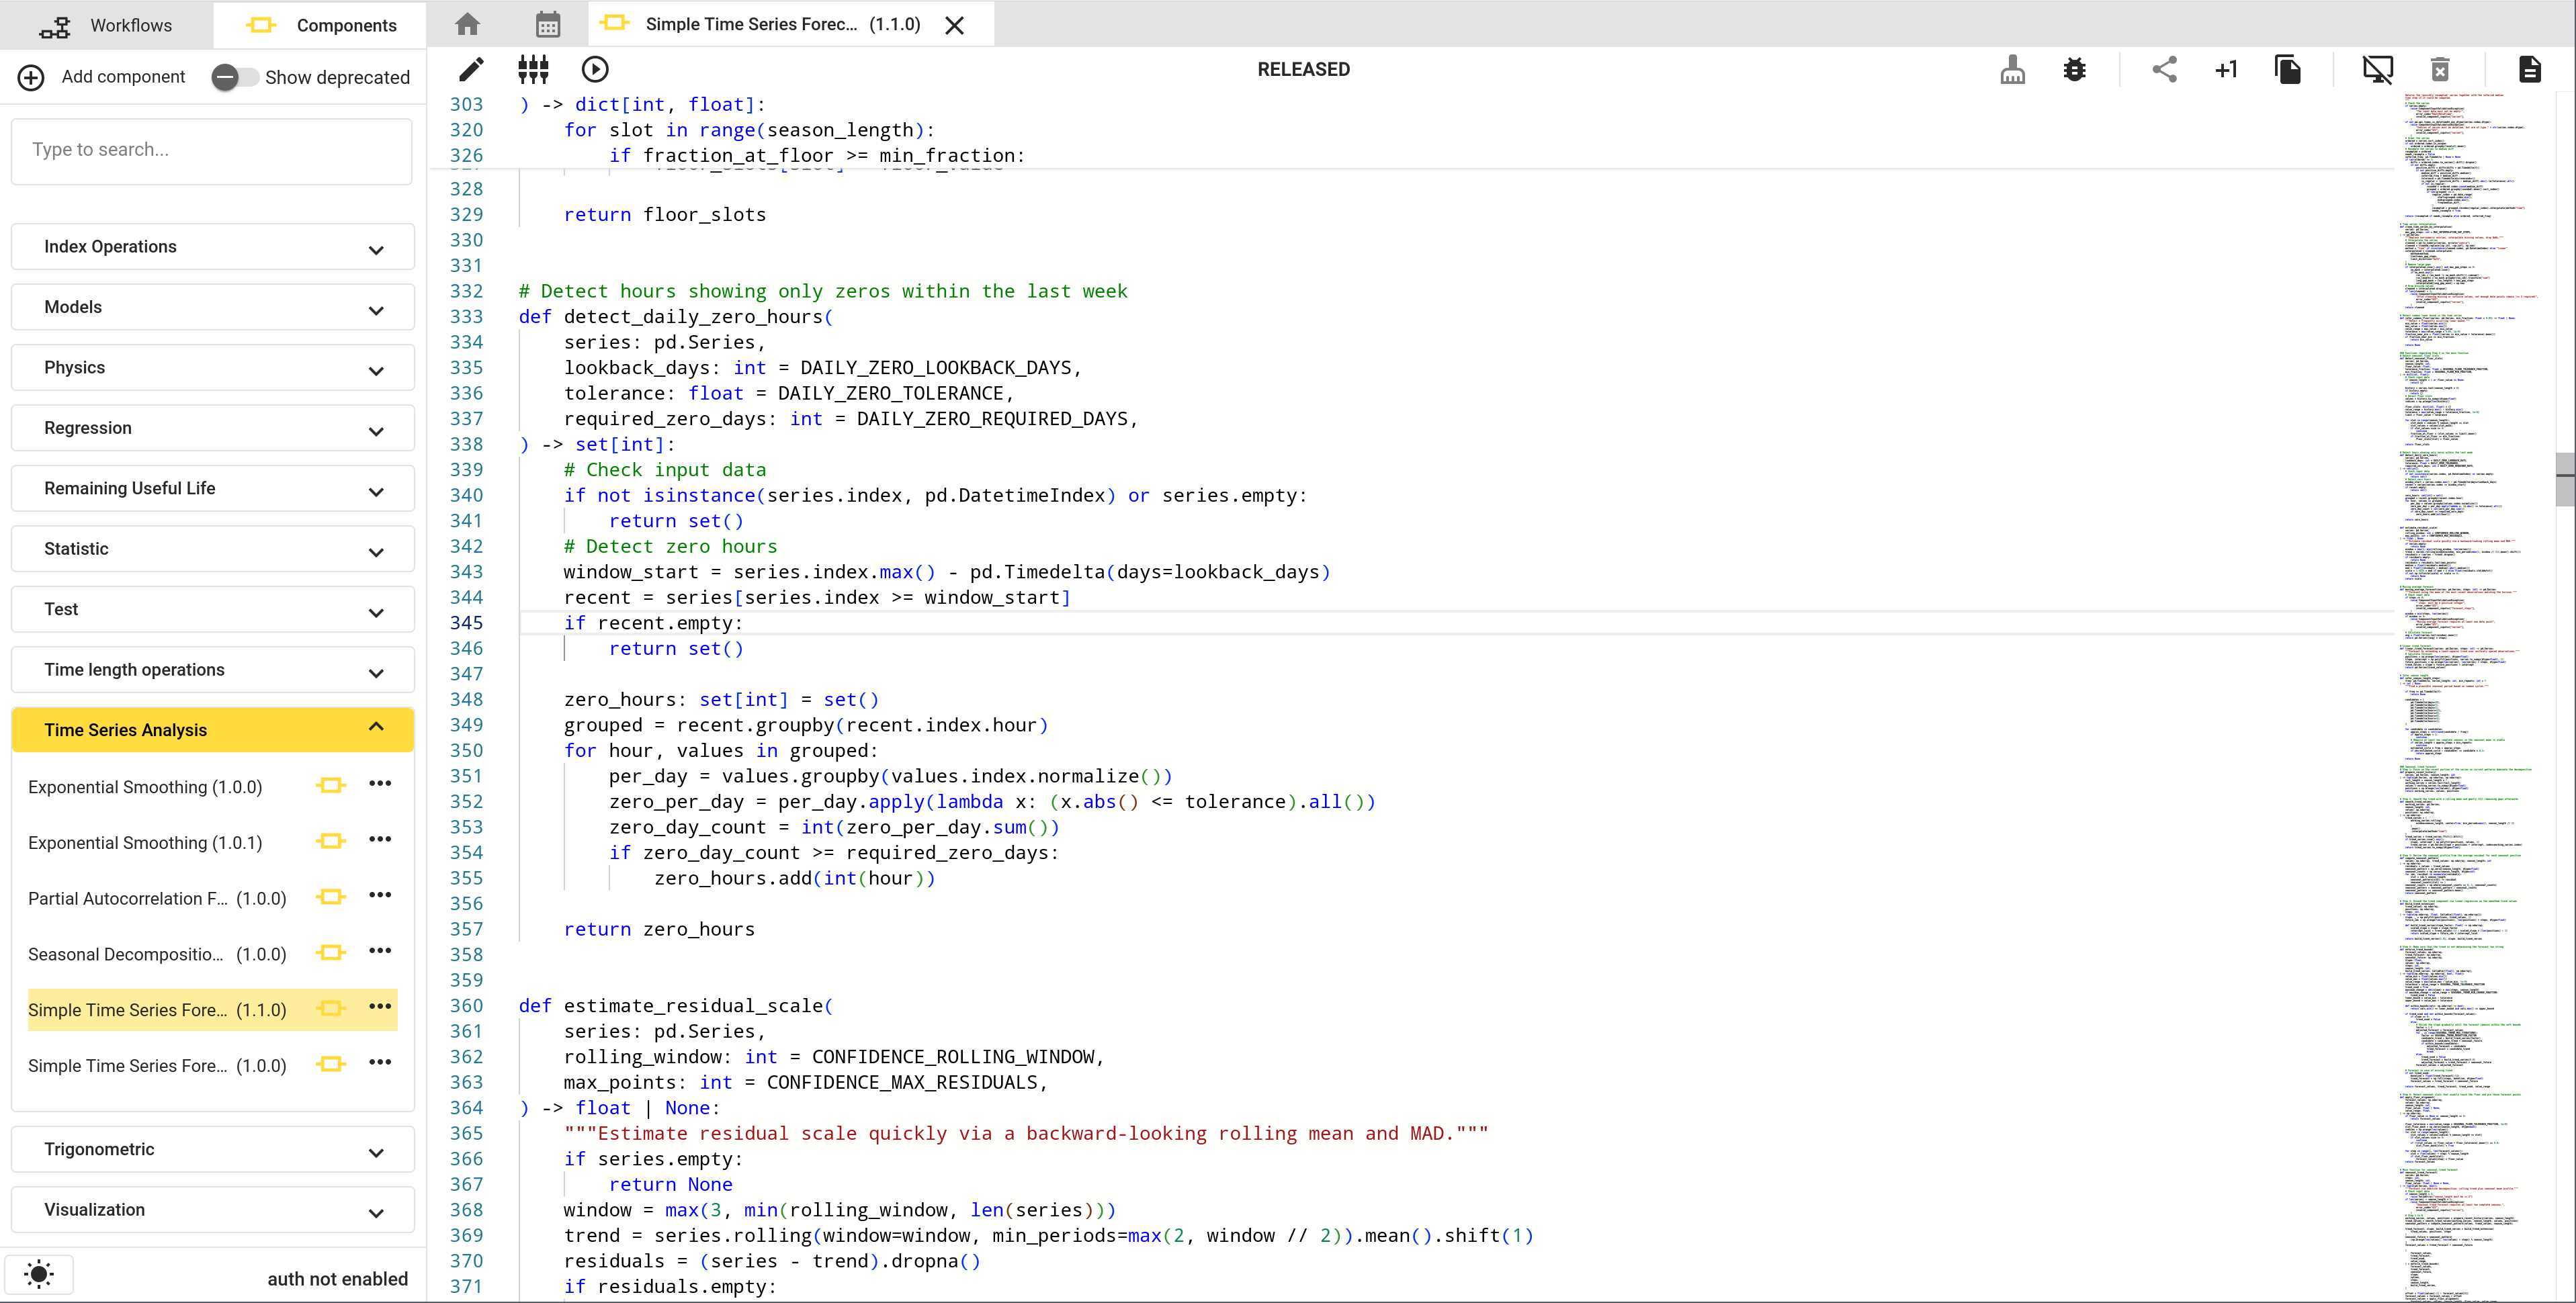Open options menu for Simple Time Series (1.1.0)
The height and width of the screenshot is (1303, 2576).
click(x=380, y=1007)
